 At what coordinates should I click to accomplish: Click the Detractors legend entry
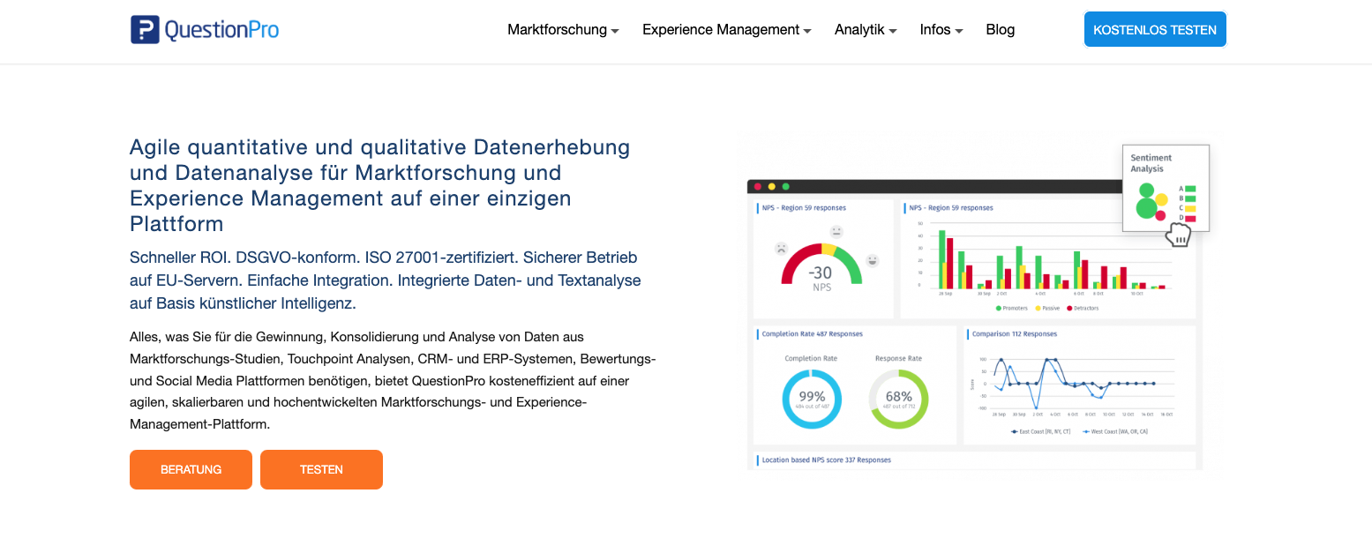tap(1083, 309)
